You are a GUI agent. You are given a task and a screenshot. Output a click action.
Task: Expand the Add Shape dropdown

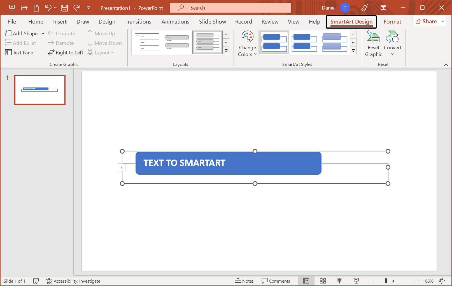click(43, 33)
